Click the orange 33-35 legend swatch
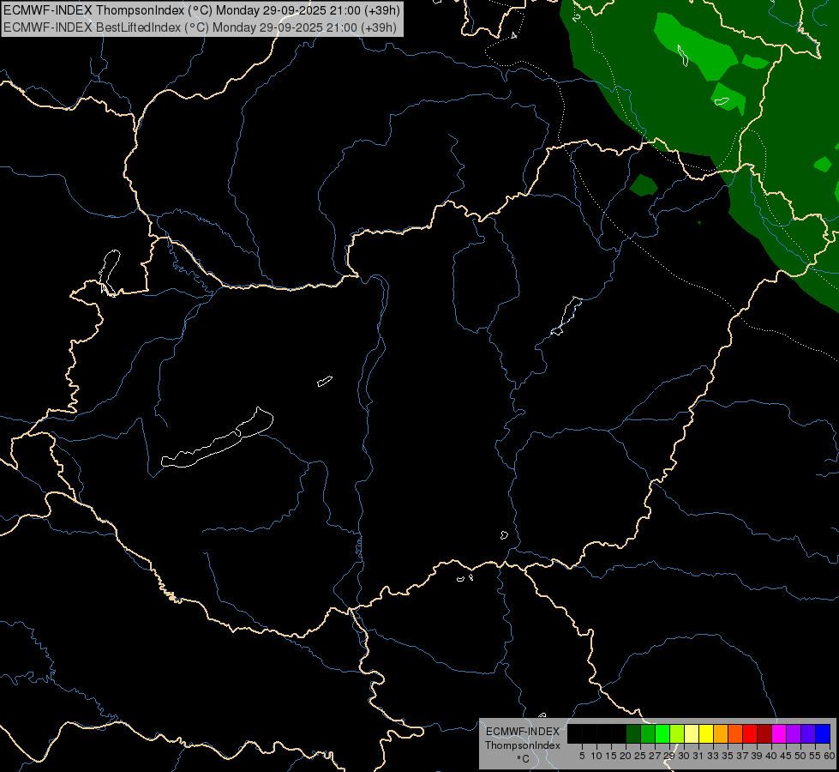The width and height of the screenshot is (839, 772). point(721,733)
